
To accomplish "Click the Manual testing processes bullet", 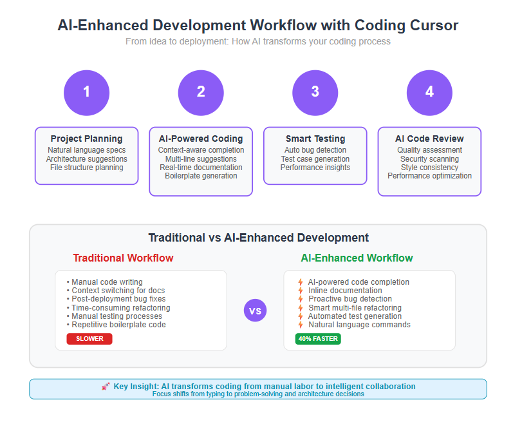I will pos(114,316).
